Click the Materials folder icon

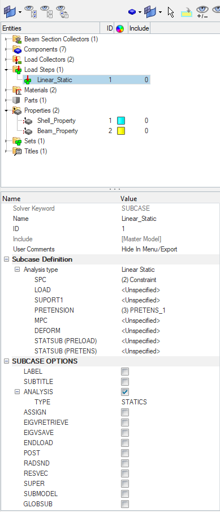pyautogui.click(x=18, y=90)
